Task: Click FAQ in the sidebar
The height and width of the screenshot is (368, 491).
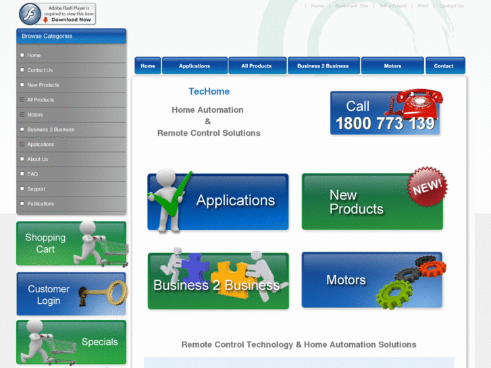Action: (x=32, y=174)
